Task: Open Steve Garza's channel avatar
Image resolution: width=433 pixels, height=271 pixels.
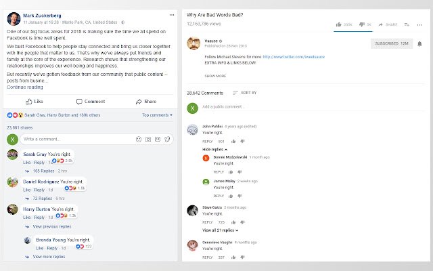Action: 192,211
